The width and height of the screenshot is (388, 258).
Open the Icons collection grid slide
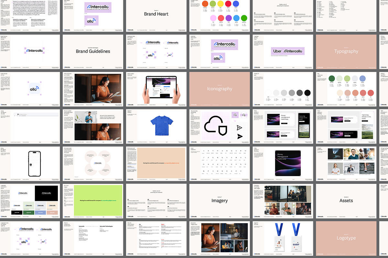click(220, 163)
